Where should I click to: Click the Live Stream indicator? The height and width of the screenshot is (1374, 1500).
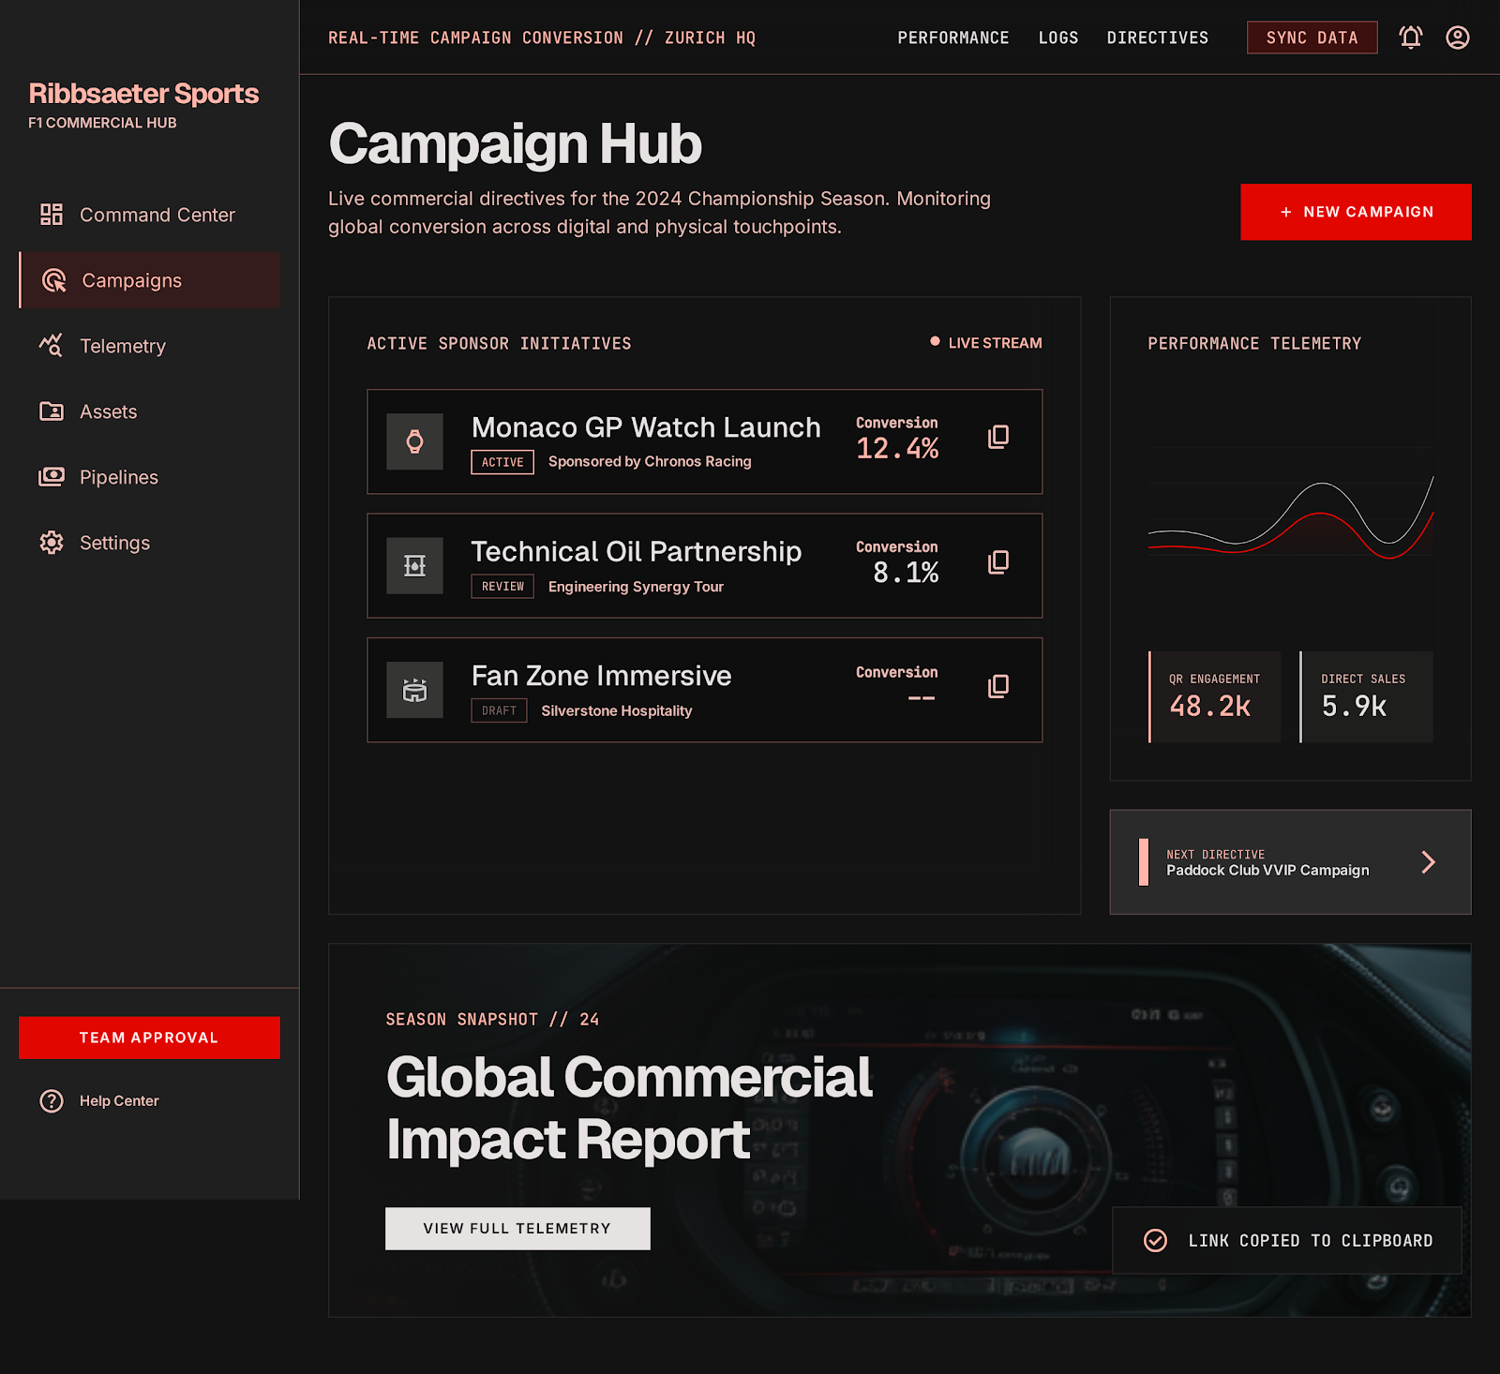click(x=985, y=343)
